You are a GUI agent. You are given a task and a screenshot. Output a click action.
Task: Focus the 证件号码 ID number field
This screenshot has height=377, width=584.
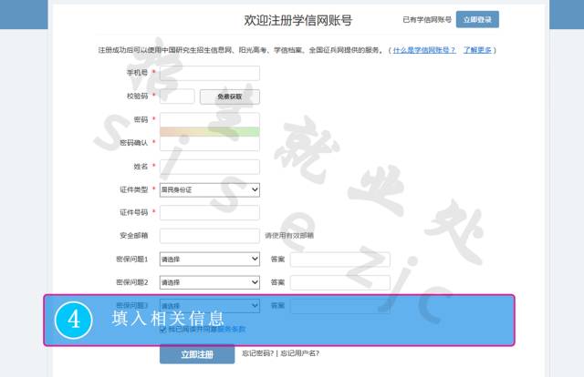[x=210, y=213]
